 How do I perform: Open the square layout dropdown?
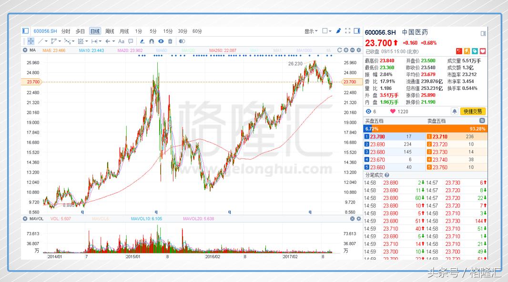[x=326, y=31]
